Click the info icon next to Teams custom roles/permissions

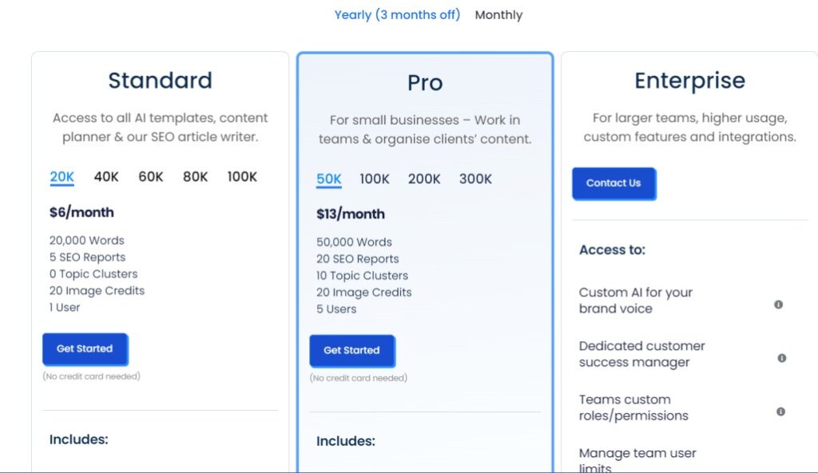click(780, 411)
